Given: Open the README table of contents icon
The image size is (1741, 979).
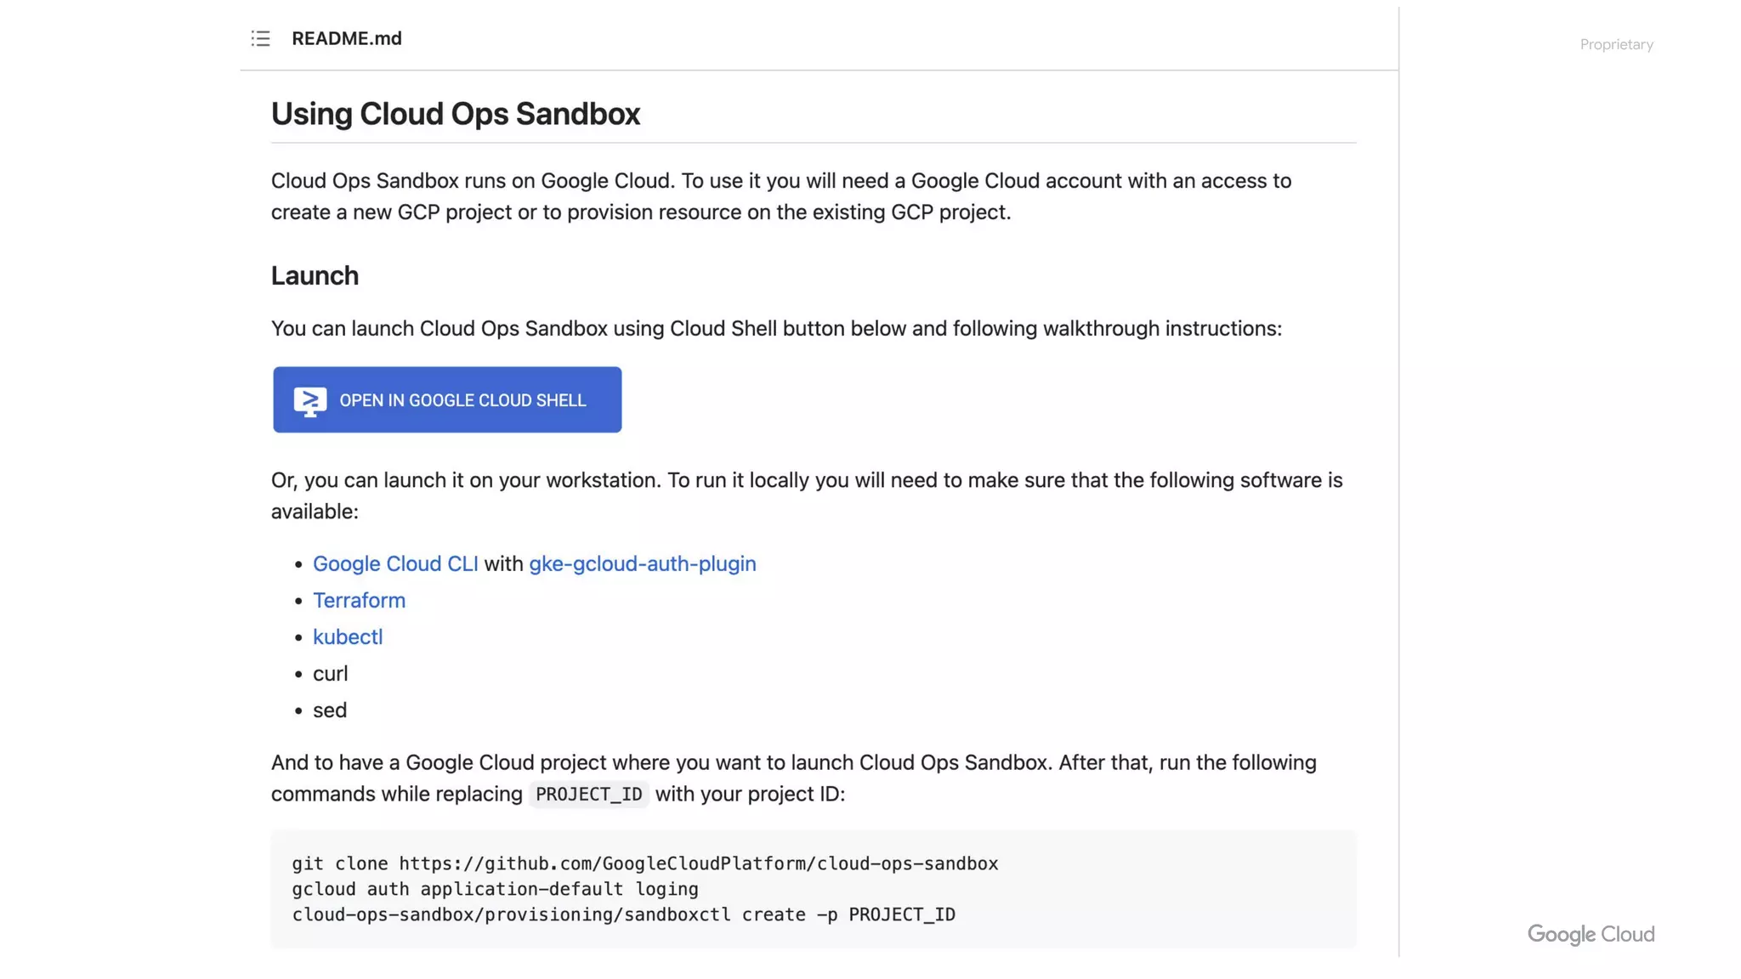Looking at the screenshot, I should (260, 39).
